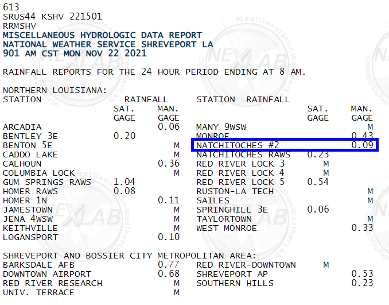The height and width of the screenshot is (305, 389).
Task: Click the 'UNIV. TERRACE' station name
Action: pyautogui.click(x=38, y=292)
